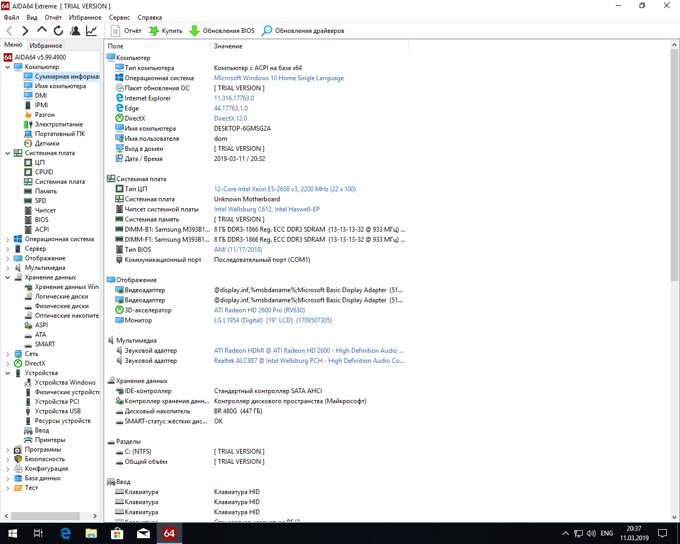This screenshot has height=544, width=680.
Task: Click the База данных database icon
Action: [18, 478]
